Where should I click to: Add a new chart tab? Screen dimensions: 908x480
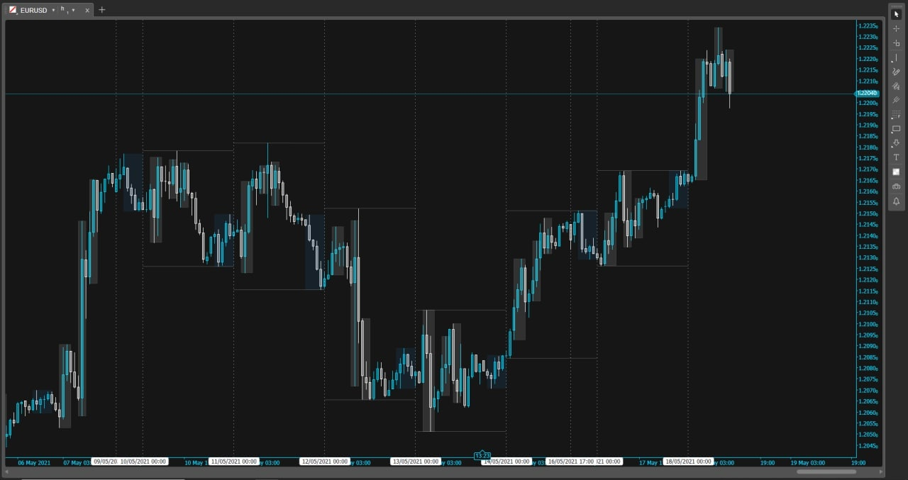point(101,10)
